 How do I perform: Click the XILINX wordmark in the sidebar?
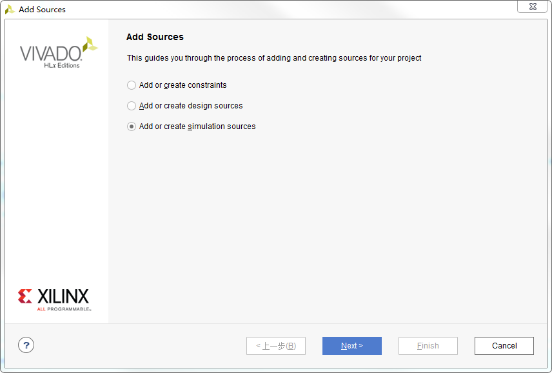click(63, 297)
